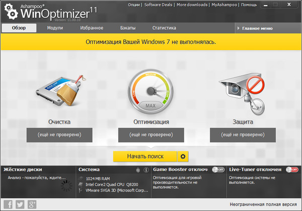Open the Protection security camera icon
This screenshot has width=302, height=211.
(242, 93)
